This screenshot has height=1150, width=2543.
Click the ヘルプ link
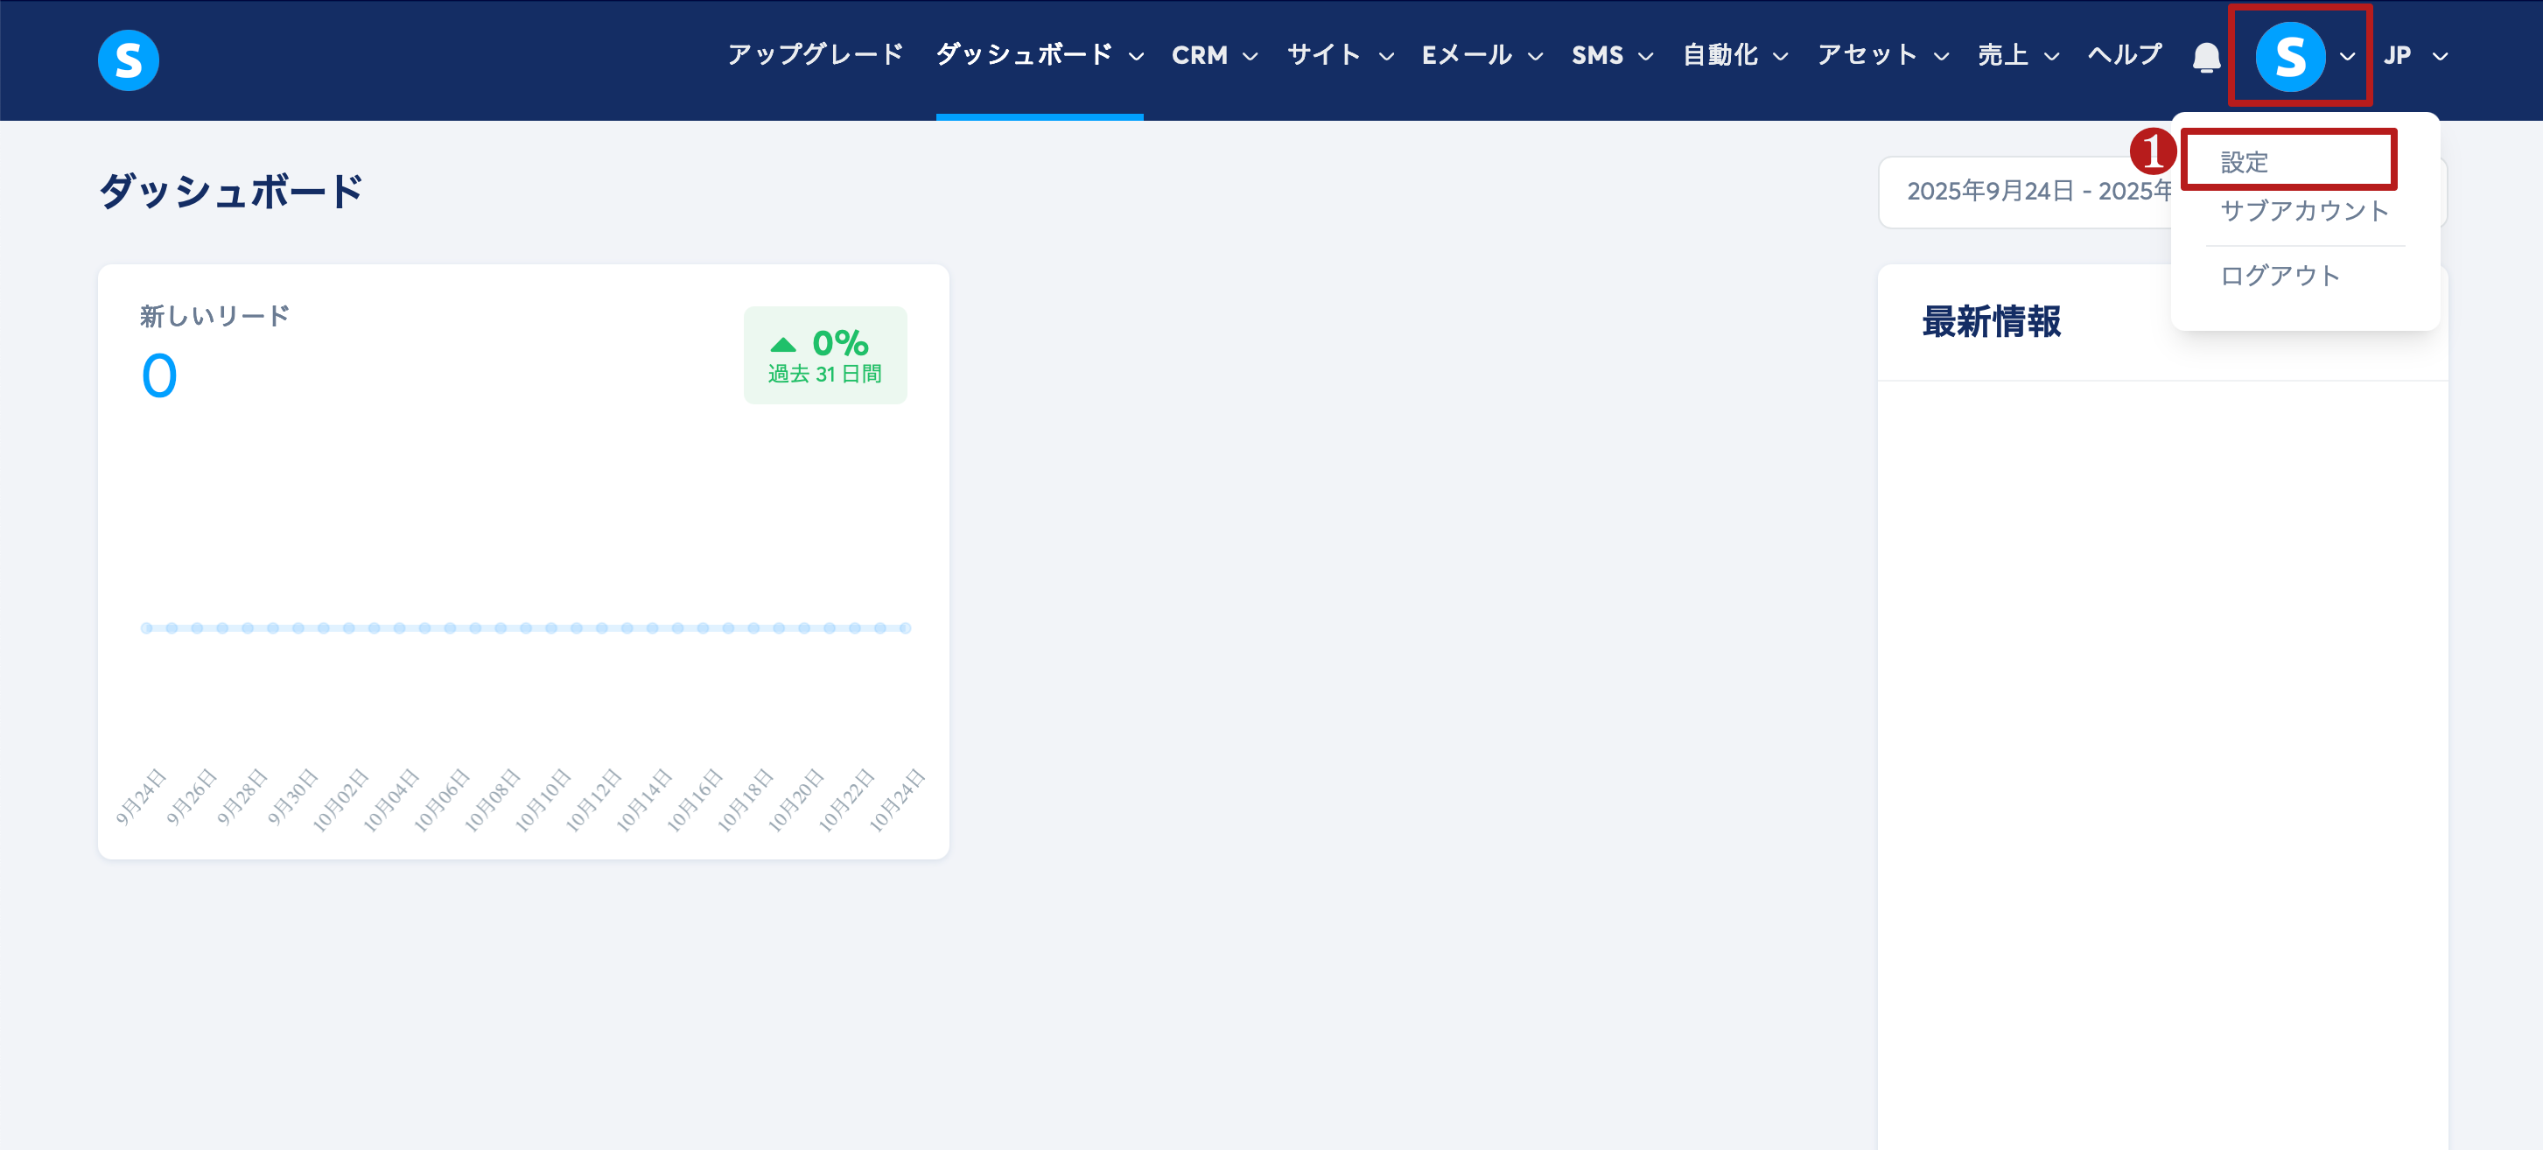[x=2124, y=55]
